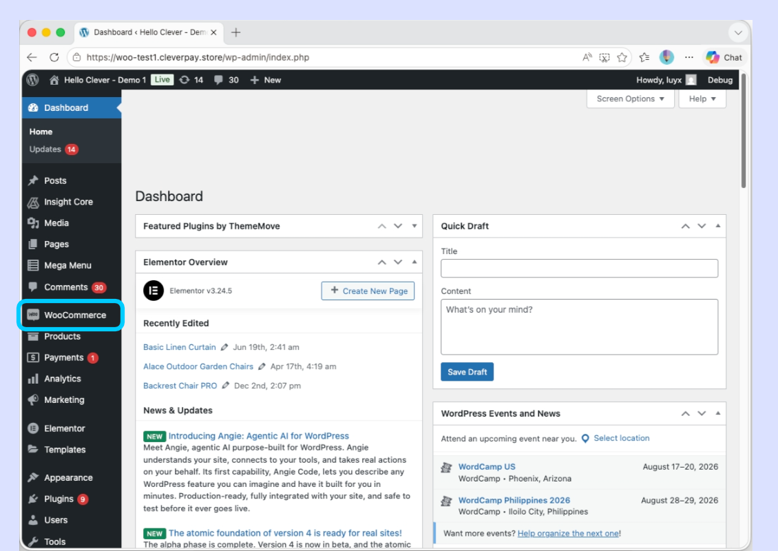Image resolution: width=778 pixels, height=551 pixels.
Task: Click the Media icon in sidebar
Action: 33,223
